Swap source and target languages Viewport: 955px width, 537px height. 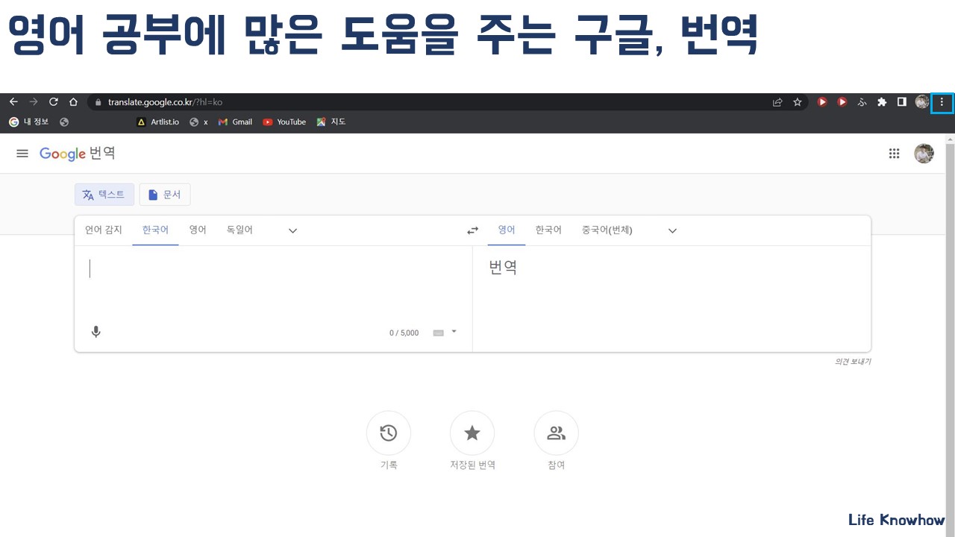(x=472, y=230)
